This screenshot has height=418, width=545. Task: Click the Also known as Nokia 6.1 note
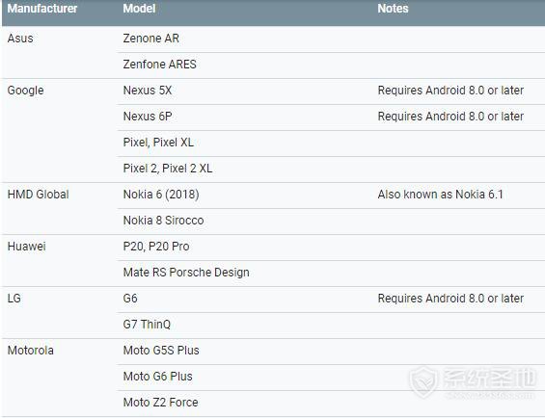441,195
